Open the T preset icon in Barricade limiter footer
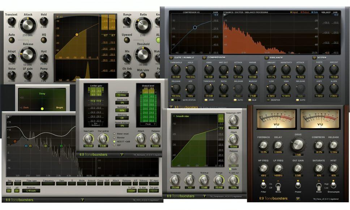Screen dimensions: 350x210 coord(121,154)
